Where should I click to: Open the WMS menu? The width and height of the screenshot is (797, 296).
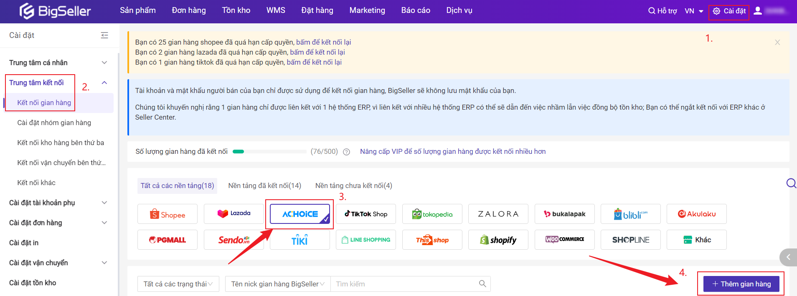pos(276,10)
